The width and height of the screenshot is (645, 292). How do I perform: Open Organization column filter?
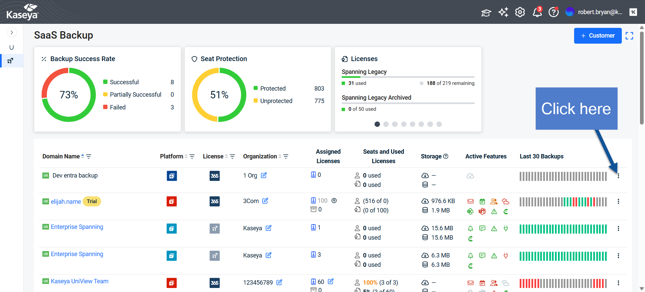pyautogui.click(x=286, y=156)
